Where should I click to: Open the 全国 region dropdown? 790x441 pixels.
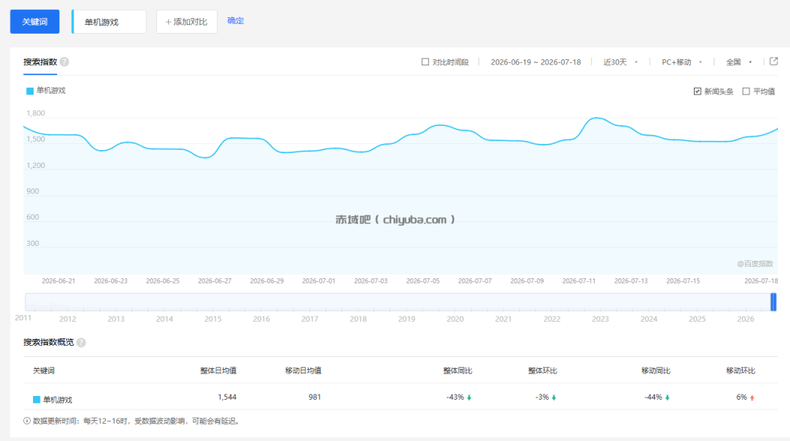(x=739, y=62)
